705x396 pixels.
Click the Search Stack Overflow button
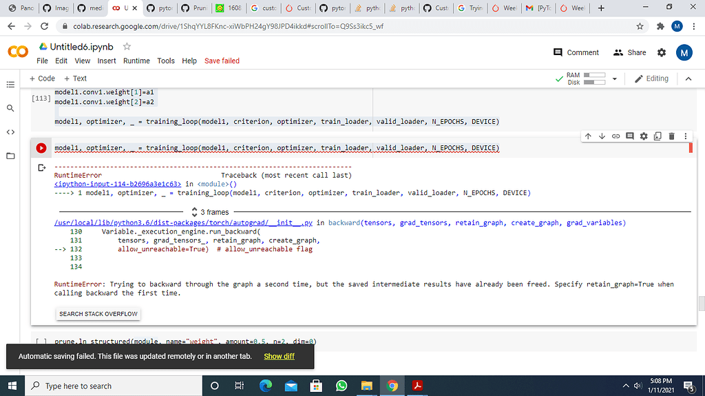(98, 314)
